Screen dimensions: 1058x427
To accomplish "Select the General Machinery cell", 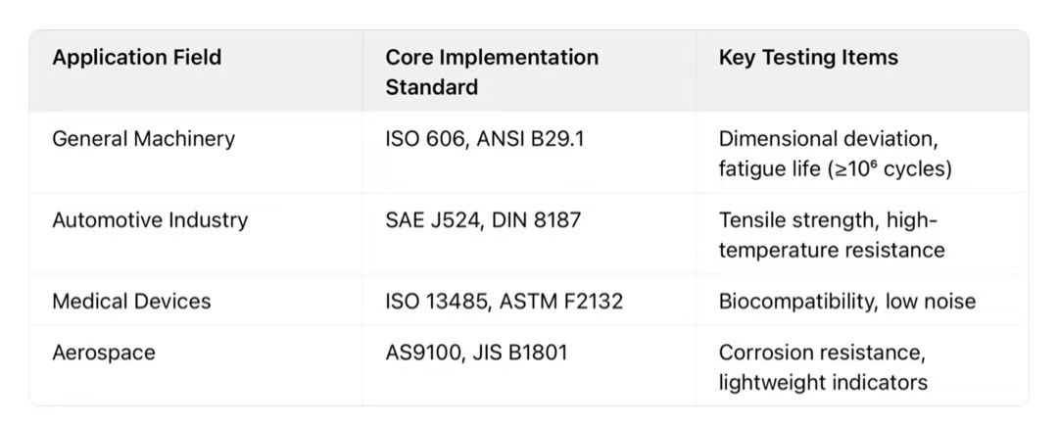I will 143,139.
